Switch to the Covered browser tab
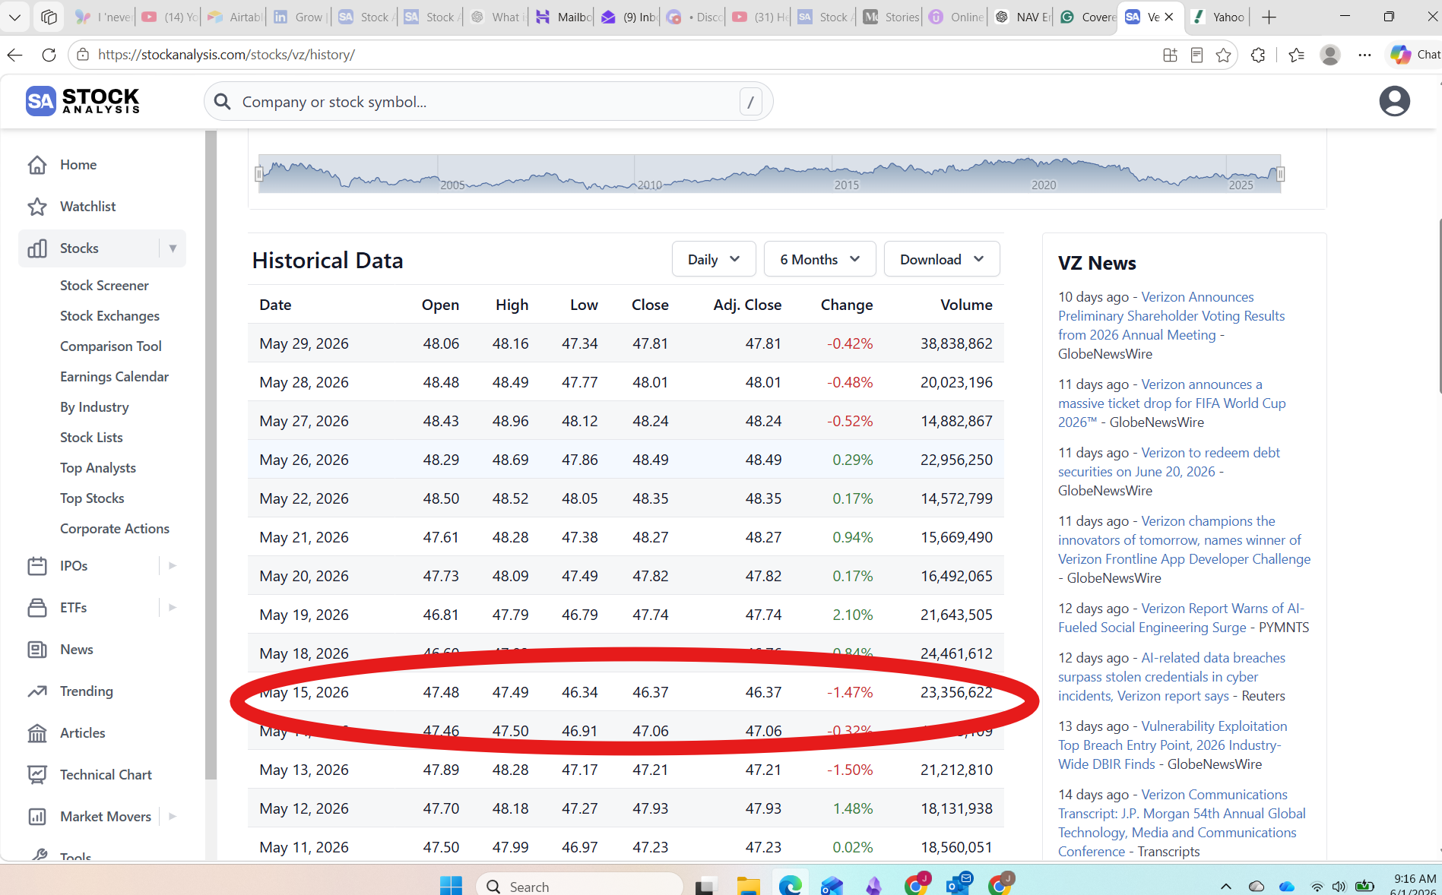1442x895 pixels. [1086, 17]
